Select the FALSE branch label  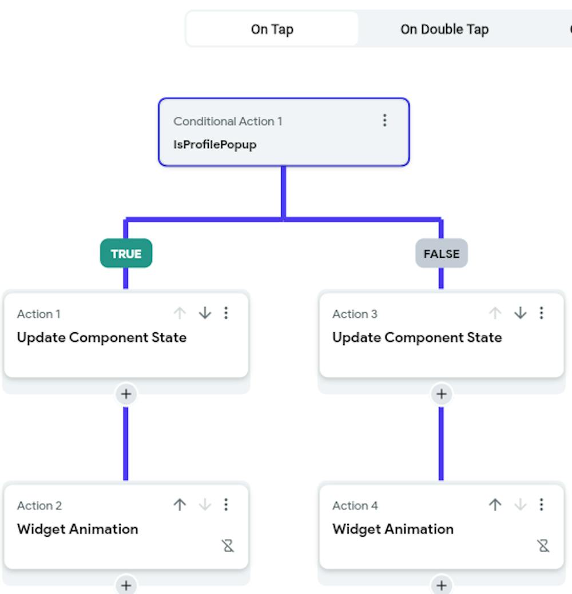[x=441, y=253]
